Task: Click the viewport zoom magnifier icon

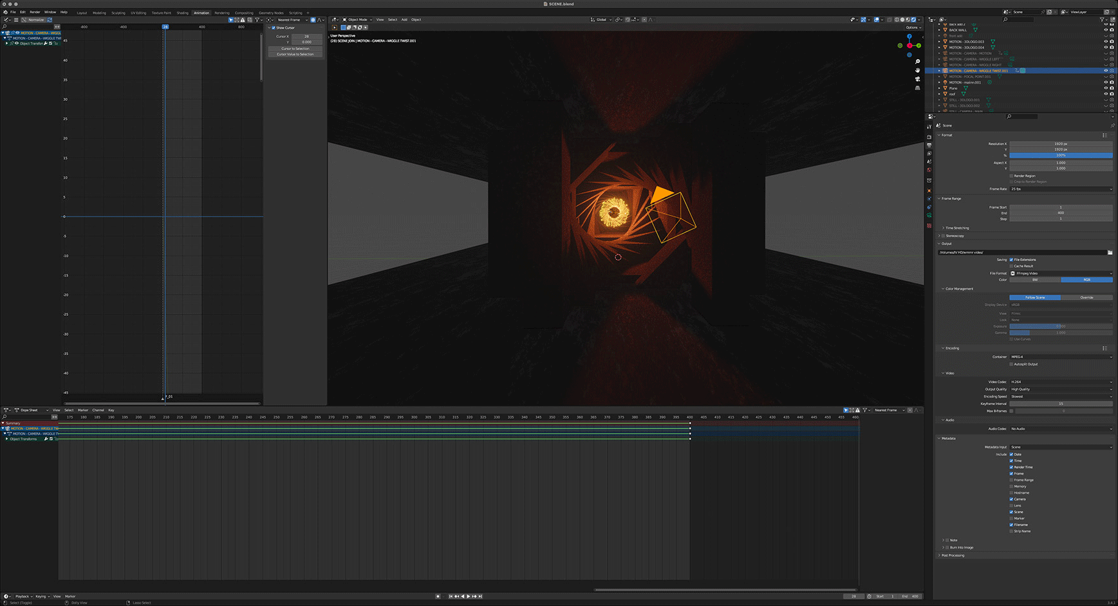Action: click(x=917, y=62)
